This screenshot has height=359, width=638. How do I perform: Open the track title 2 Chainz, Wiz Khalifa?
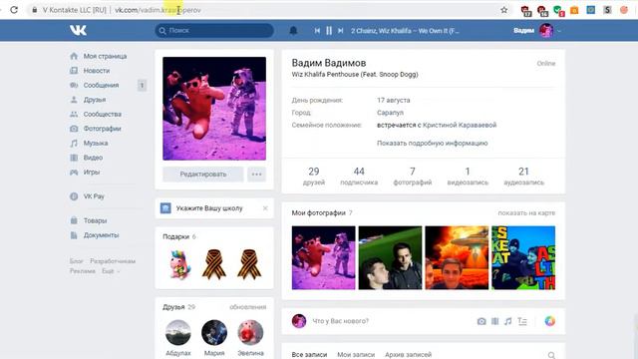tap(405, 31)
